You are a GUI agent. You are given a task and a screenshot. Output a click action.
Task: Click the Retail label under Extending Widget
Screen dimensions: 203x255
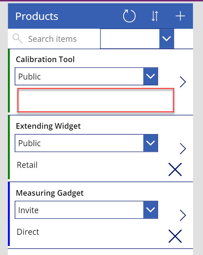point(27,165)
